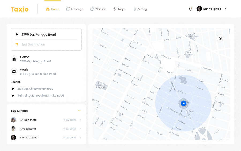Expand the user account dropdown arrow
Image resolution: width=241 pixels, height=151 pixels.
[x=226, y=9]
